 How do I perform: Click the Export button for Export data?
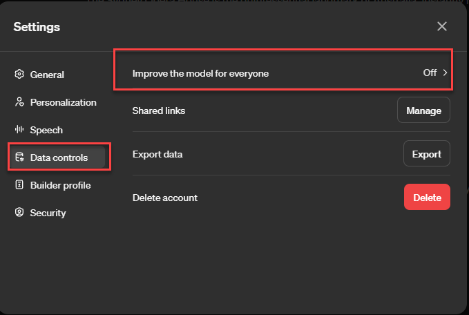426,154
